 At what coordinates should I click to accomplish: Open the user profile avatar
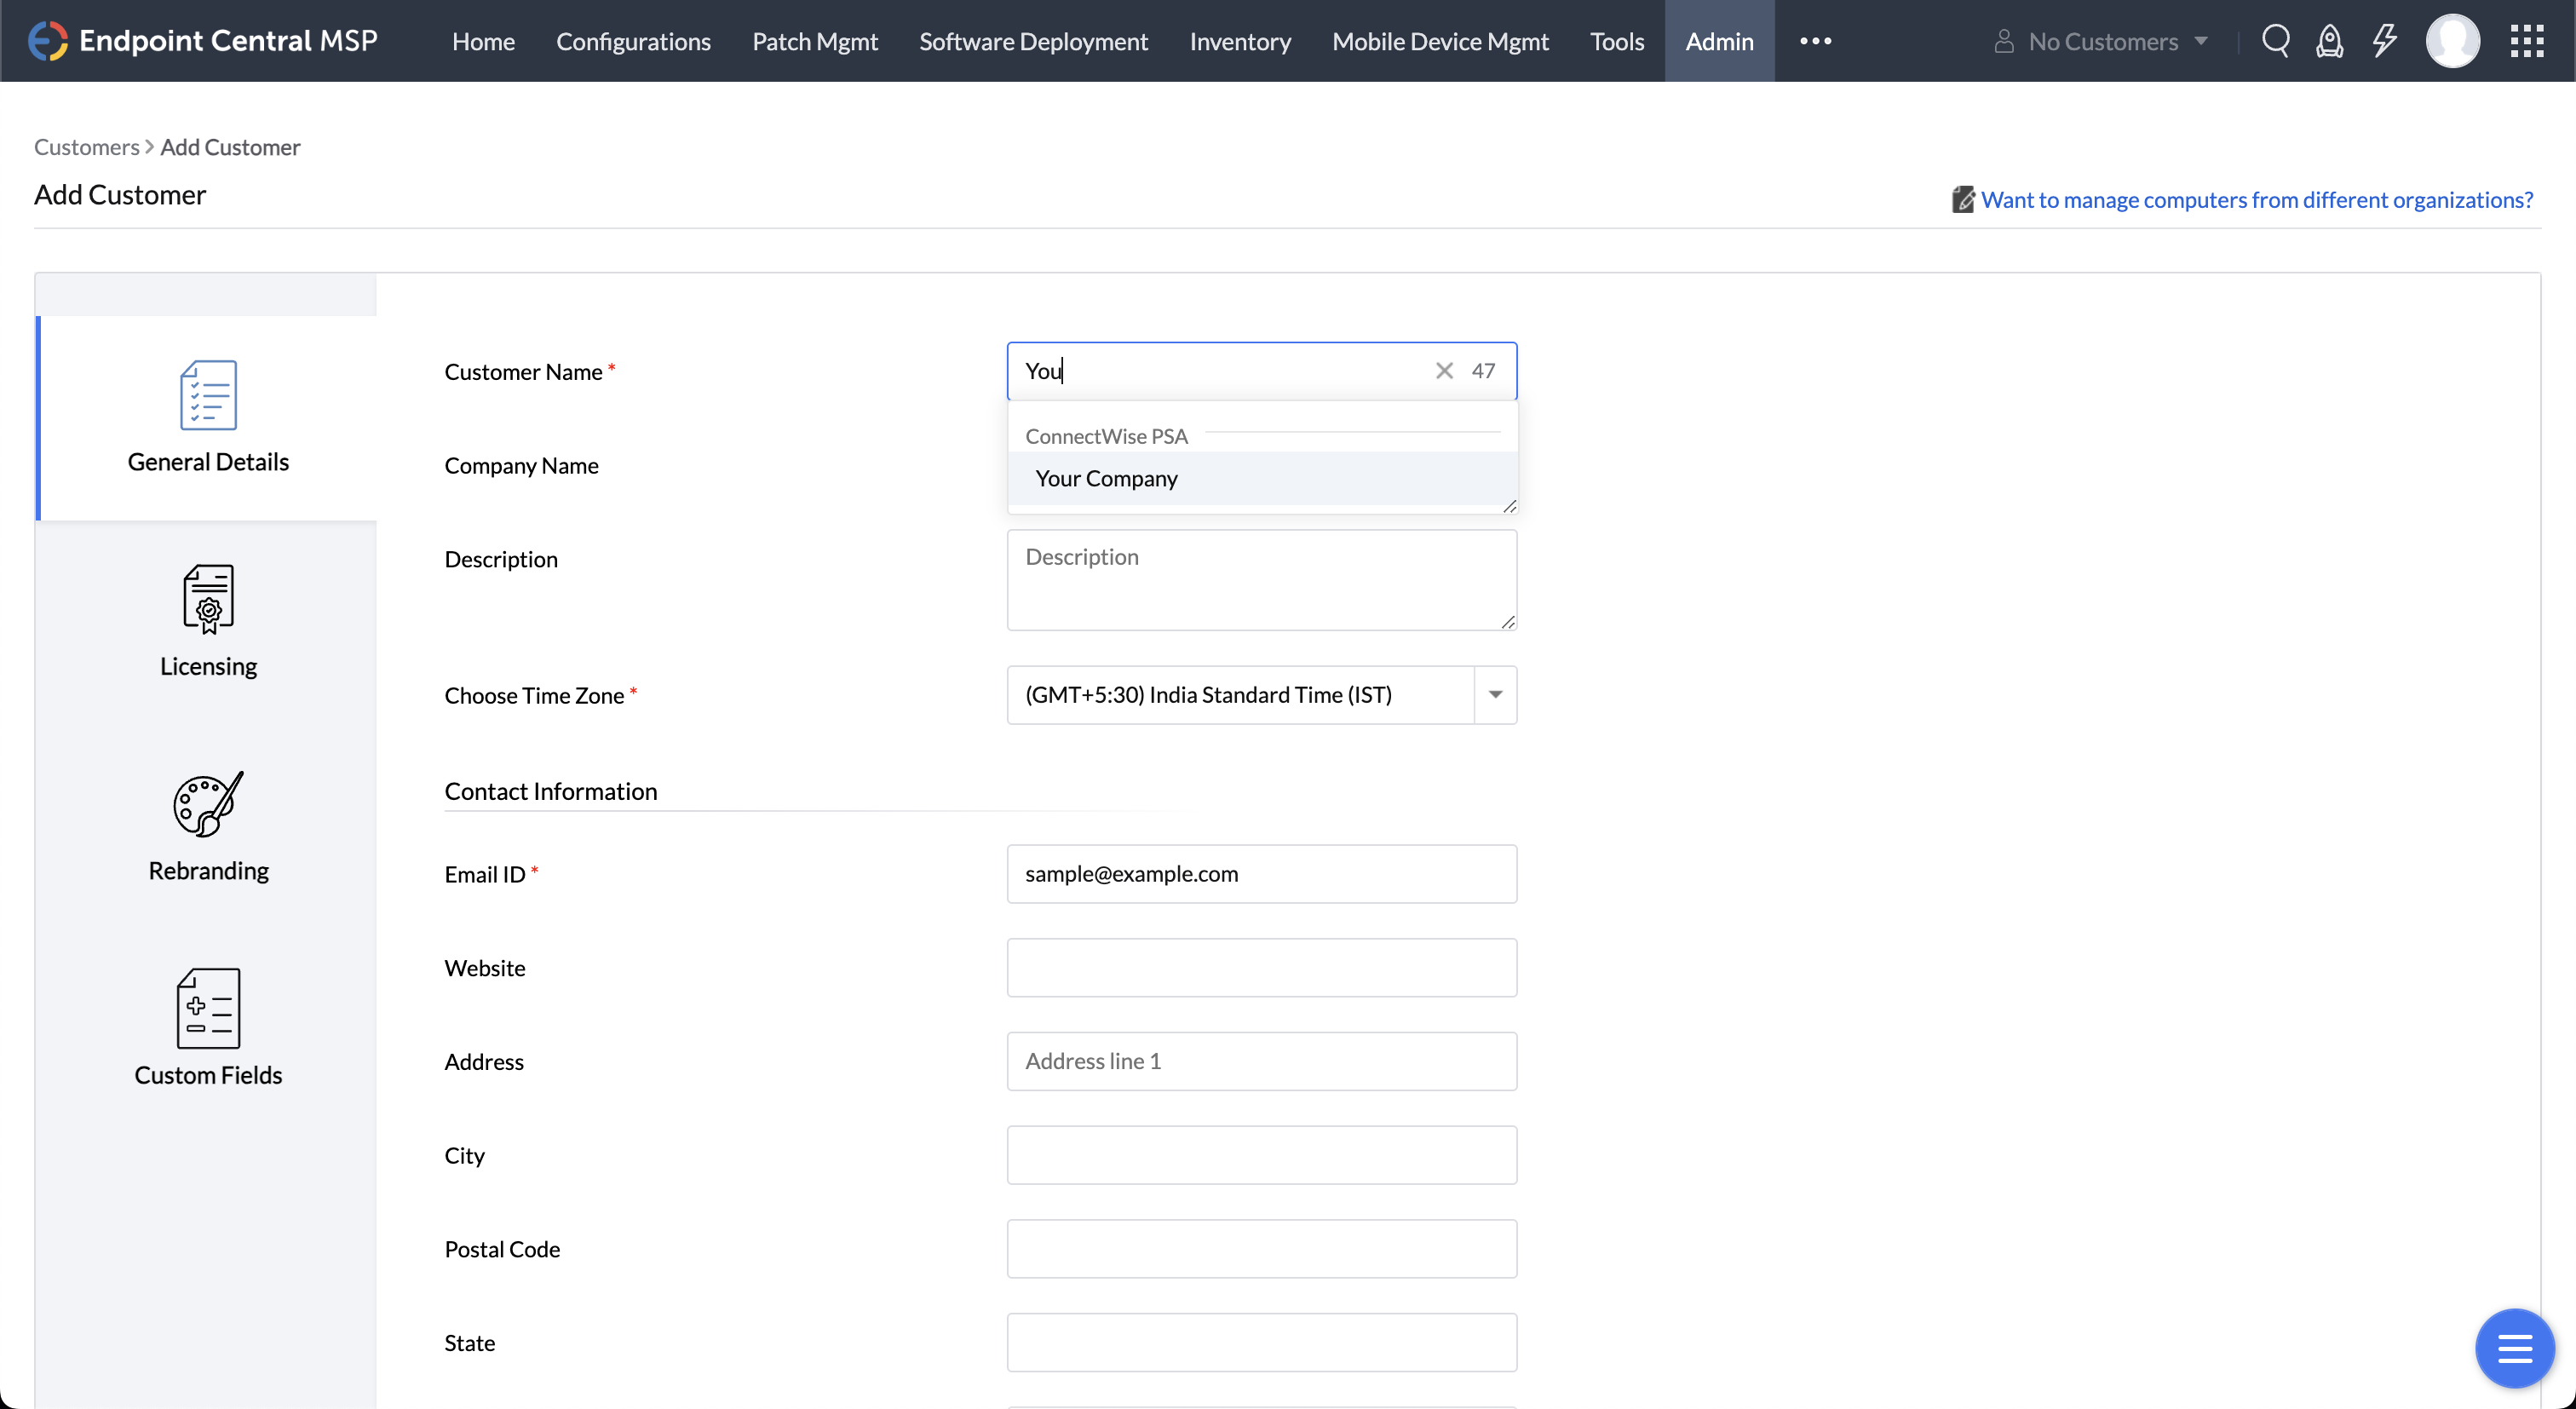point(2452,41)
